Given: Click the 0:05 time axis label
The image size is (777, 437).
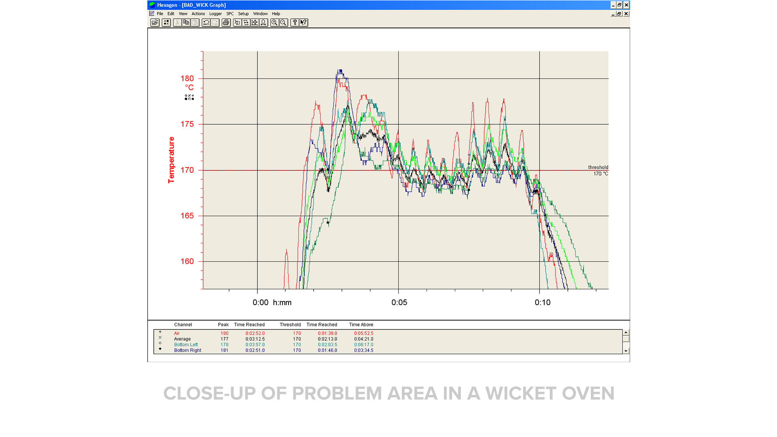Looking at the screenshot, I should [x=399, y=302].
